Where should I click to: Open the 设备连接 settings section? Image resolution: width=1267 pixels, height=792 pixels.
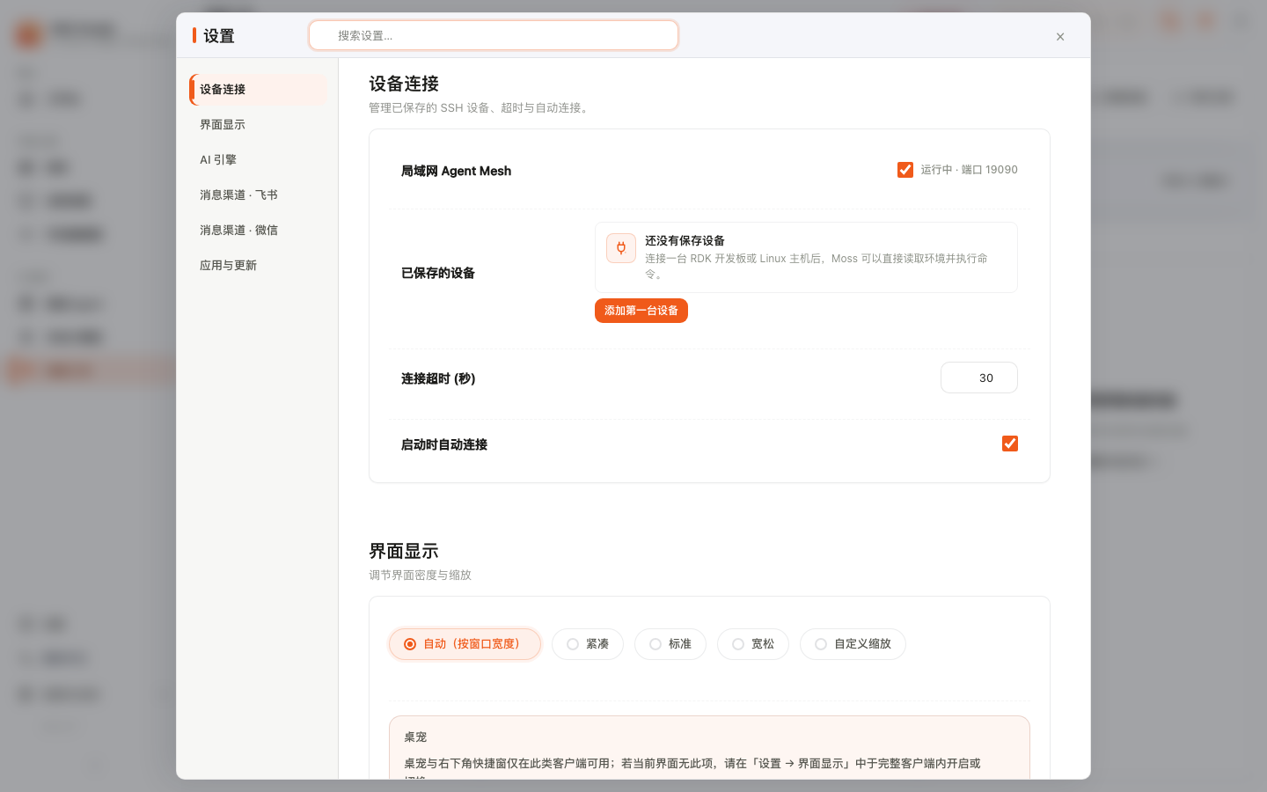click(258, 90)
